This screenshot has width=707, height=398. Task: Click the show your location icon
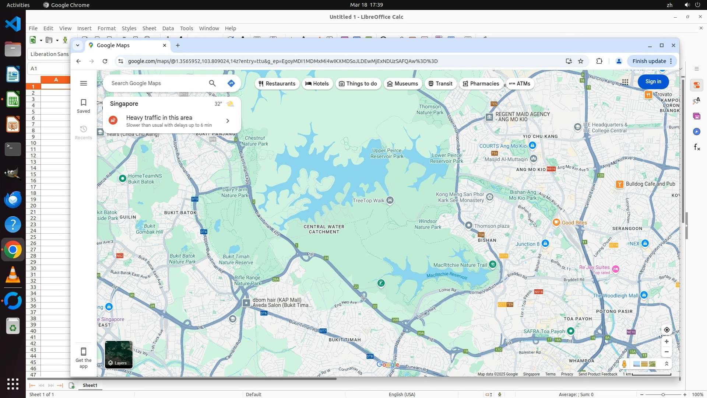pyautogui.click(x=666, y=330)
